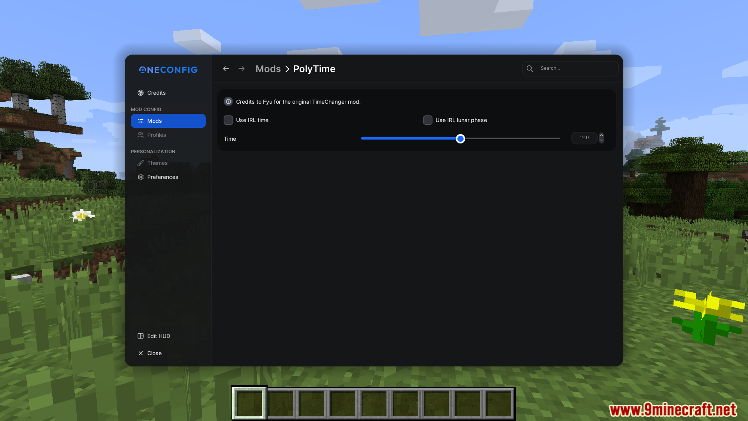Select the first hotbar slot

[x=249, y=404]
